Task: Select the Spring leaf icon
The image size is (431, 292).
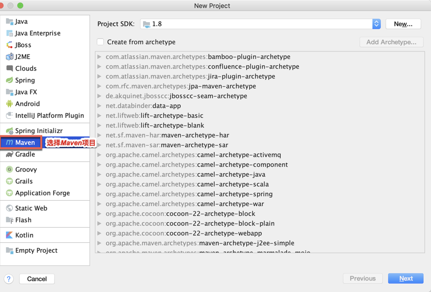Action: (9, 80)
